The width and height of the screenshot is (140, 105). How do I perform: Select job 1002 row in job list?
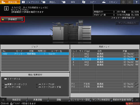tap(35, 54)
